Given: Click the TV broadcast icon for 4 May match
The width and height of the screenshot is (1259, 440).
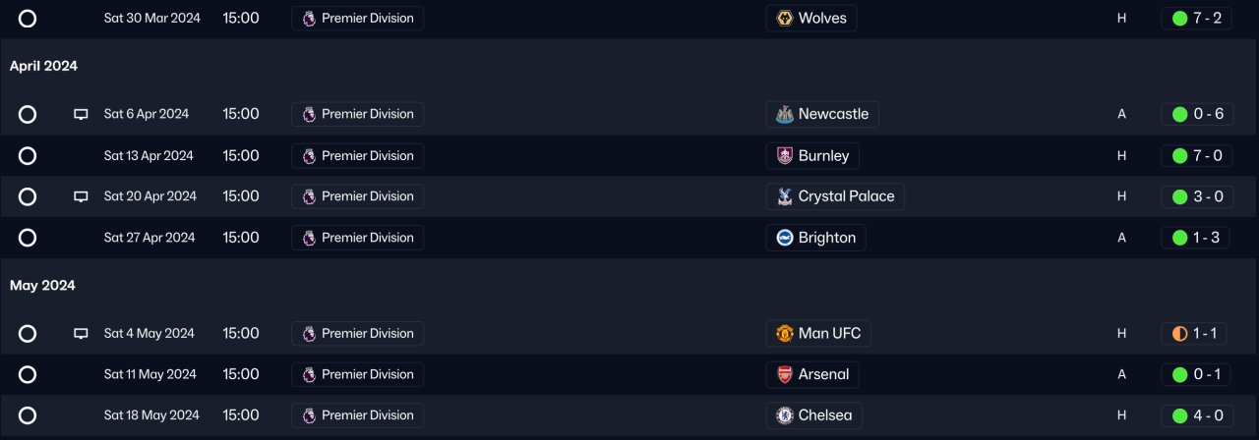Looking at the screenshot, I should tap(81, 334).
